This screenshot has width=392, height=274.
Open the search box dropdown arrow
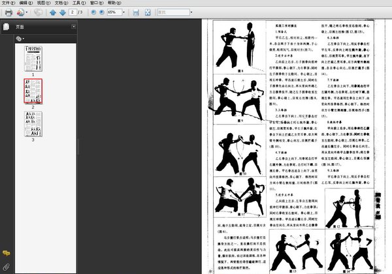[x=191, y=12]
